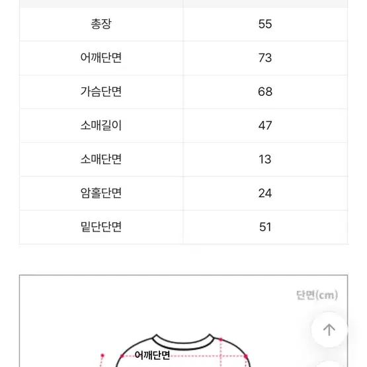Click the 소매단면 value 13
This screenshot has width=367, height=367.
point(265,159)
